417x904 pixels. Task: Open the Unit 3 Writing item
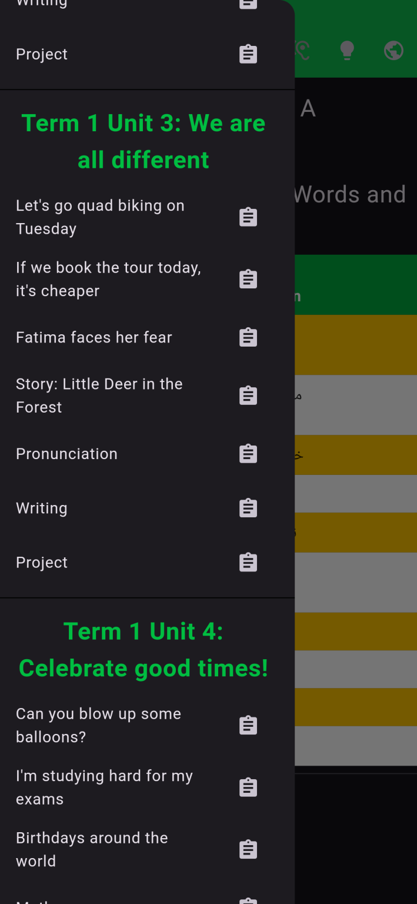(x=42, y=508)
